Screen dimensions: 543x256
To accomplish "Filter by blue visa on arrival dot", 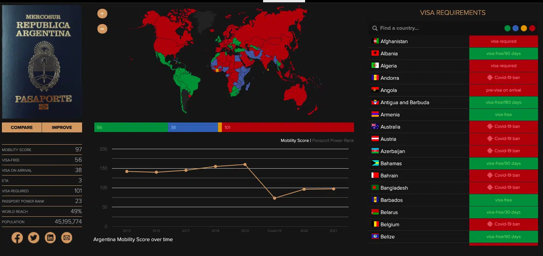I will (x=516, y=28).
